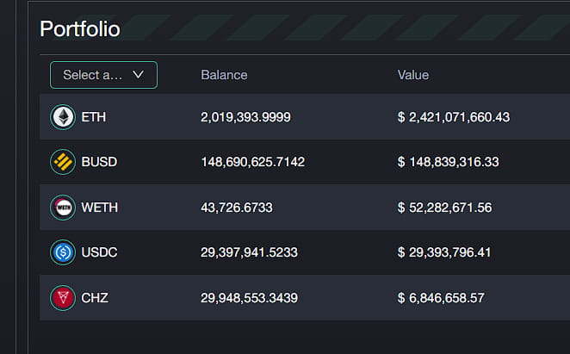Sort by the Balance column header
The image size is (570, 354).
click(224, 75)
